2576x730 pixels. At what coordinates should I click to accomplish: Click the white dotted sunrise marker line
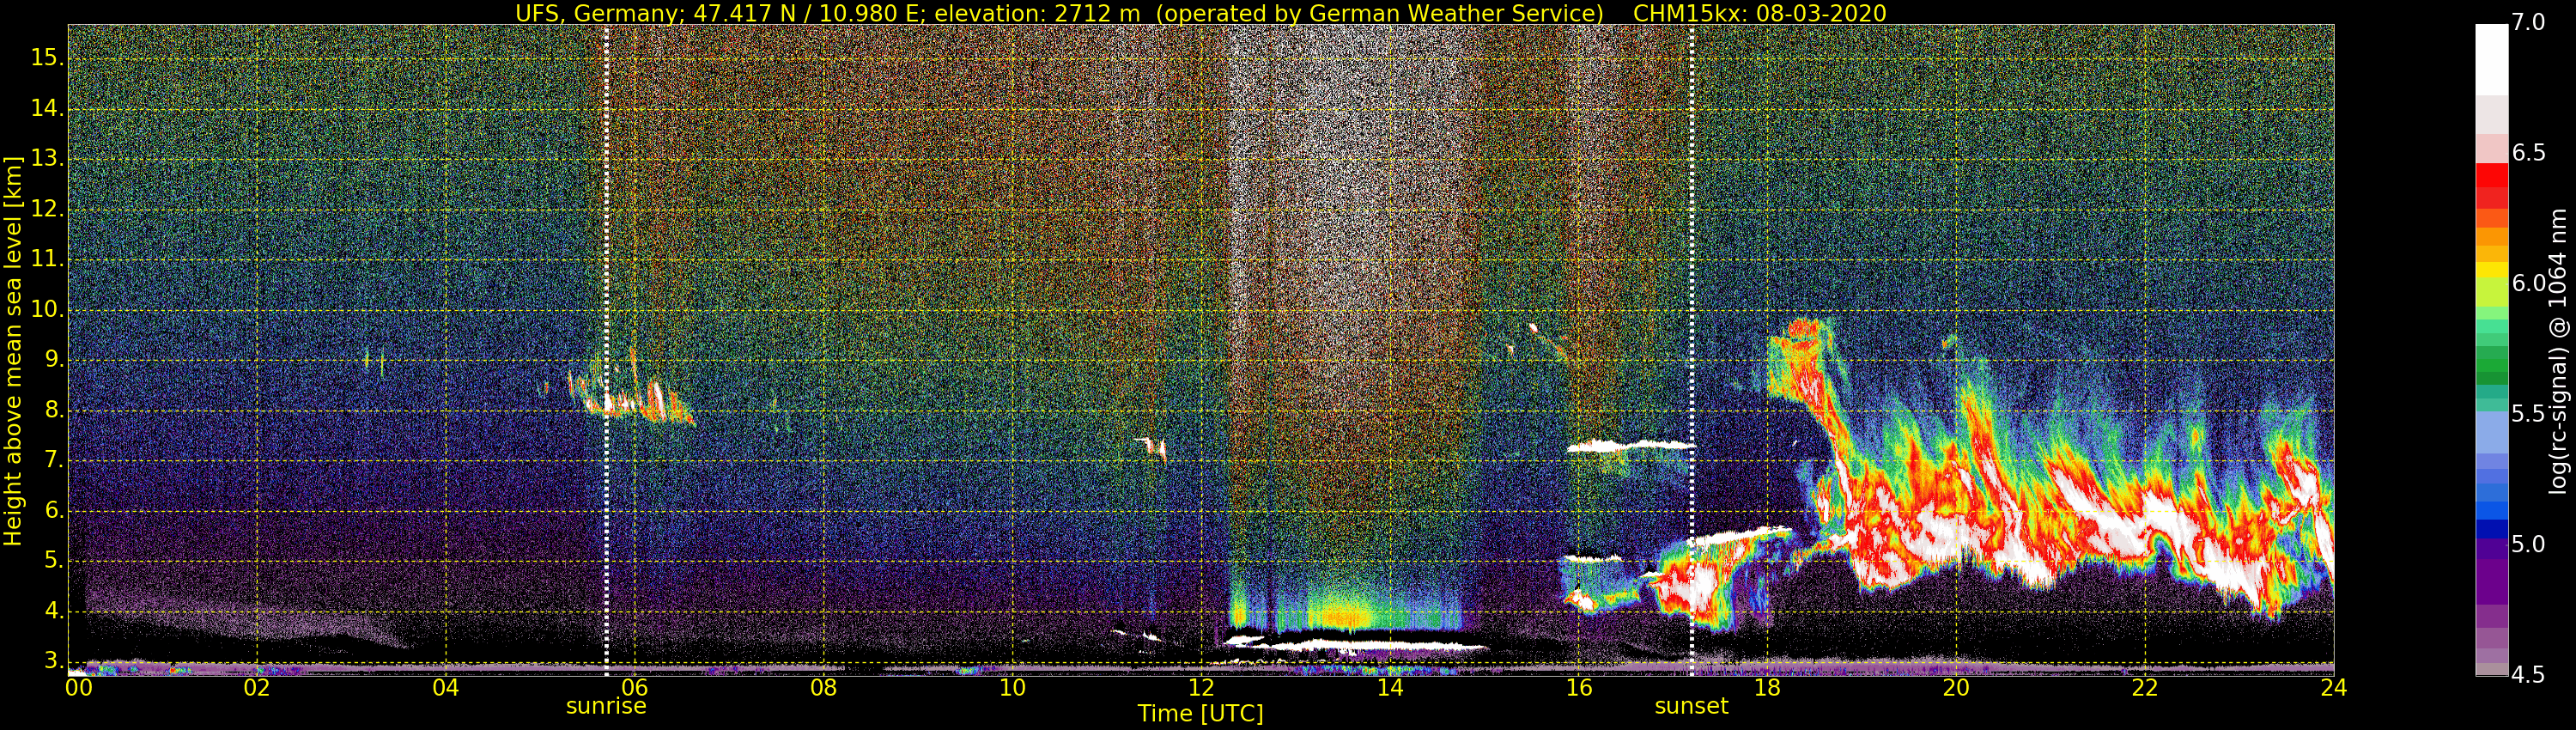point(607,350)
